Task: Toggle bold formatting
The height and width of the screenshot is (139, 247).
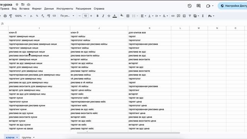Action: pos(98,16)
